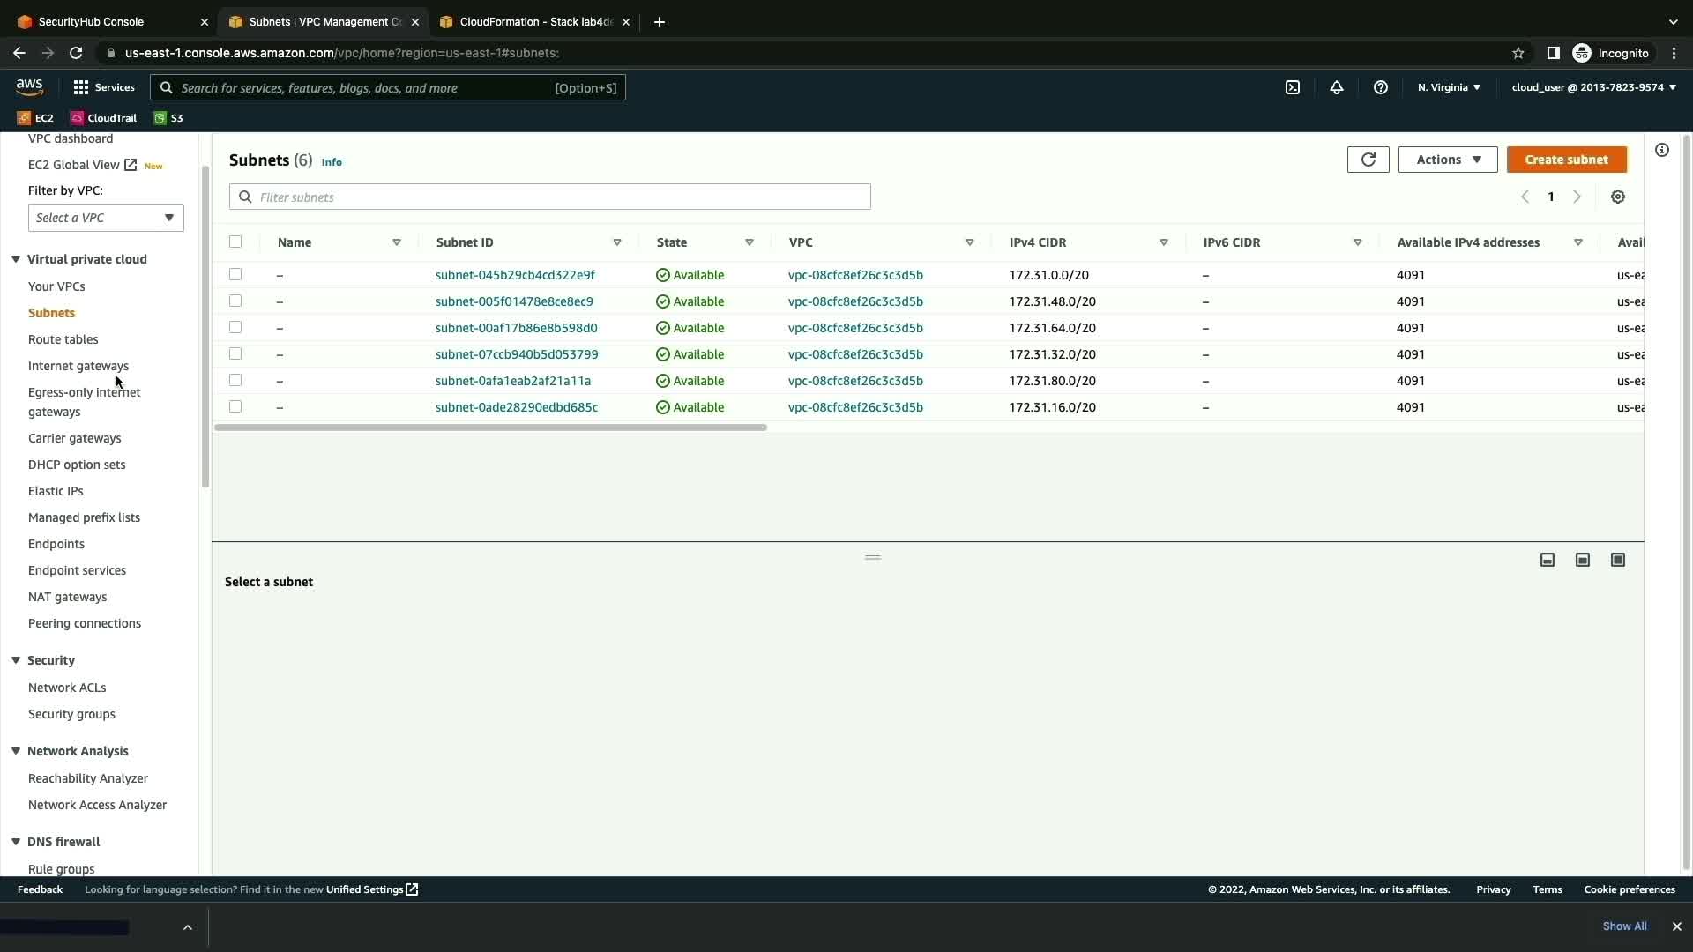Select checkbox for subnet-045b29cb4cd322e9f
The height and width of the screenshot is (952, 1693).
[235, 274]
